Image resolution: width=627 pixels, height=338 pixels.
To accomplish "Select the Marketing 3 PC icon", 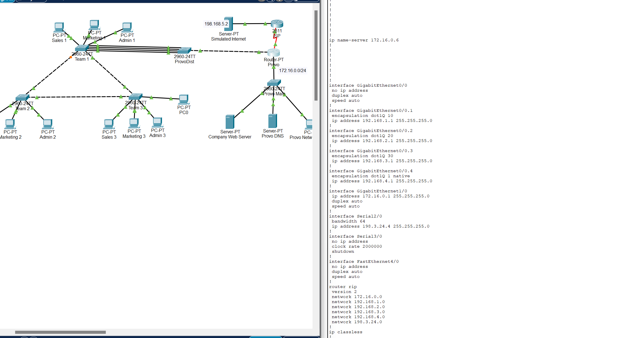I will coord(134,123).
